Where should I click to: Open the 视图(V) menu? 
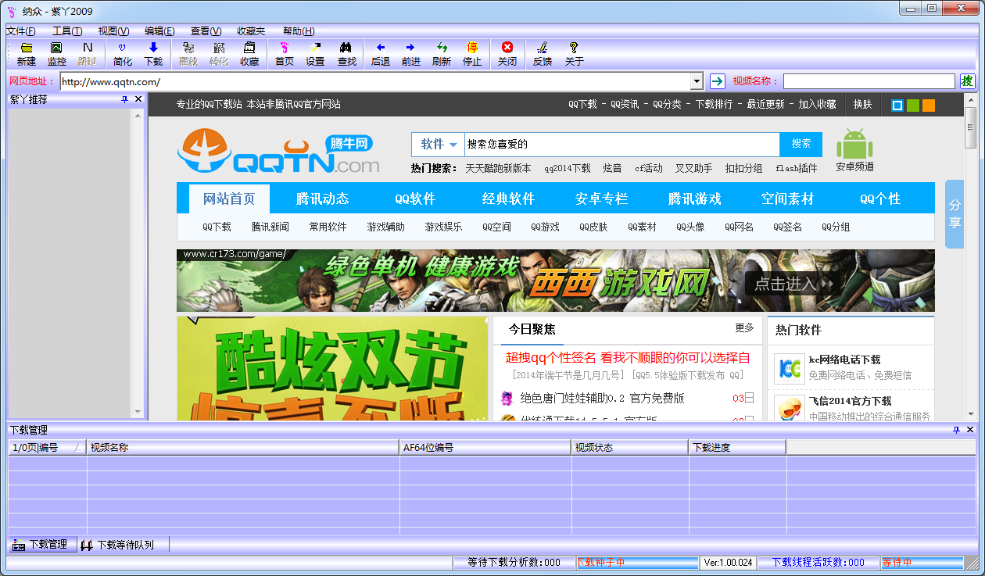[113, 31]
